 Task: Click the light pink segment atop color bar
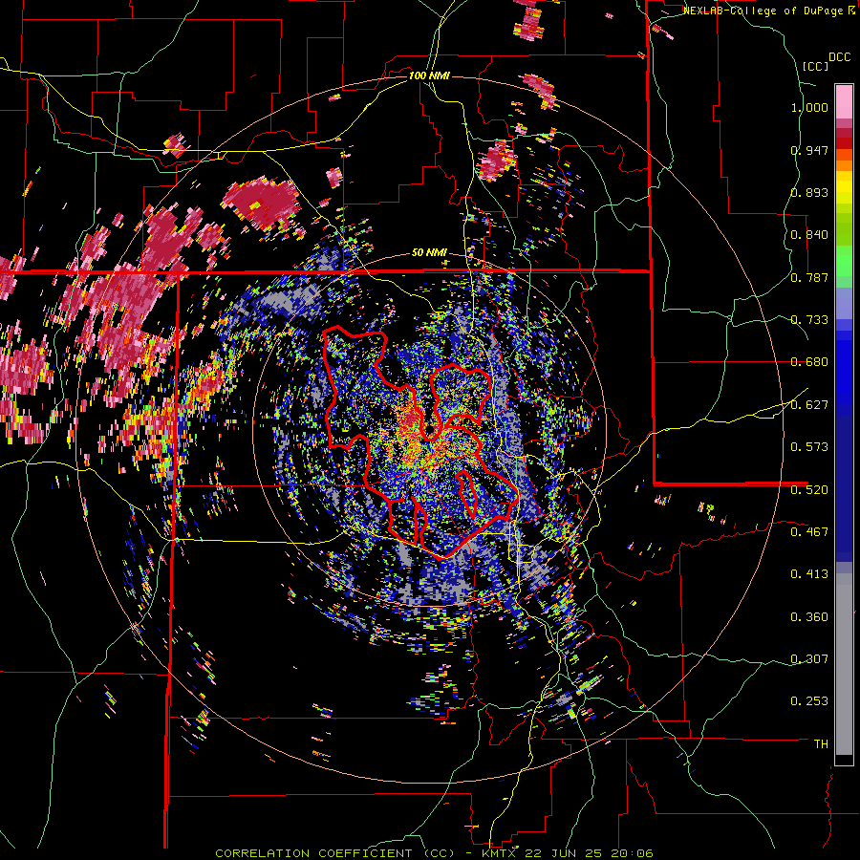pyautogui.click(x=844, y=101)
